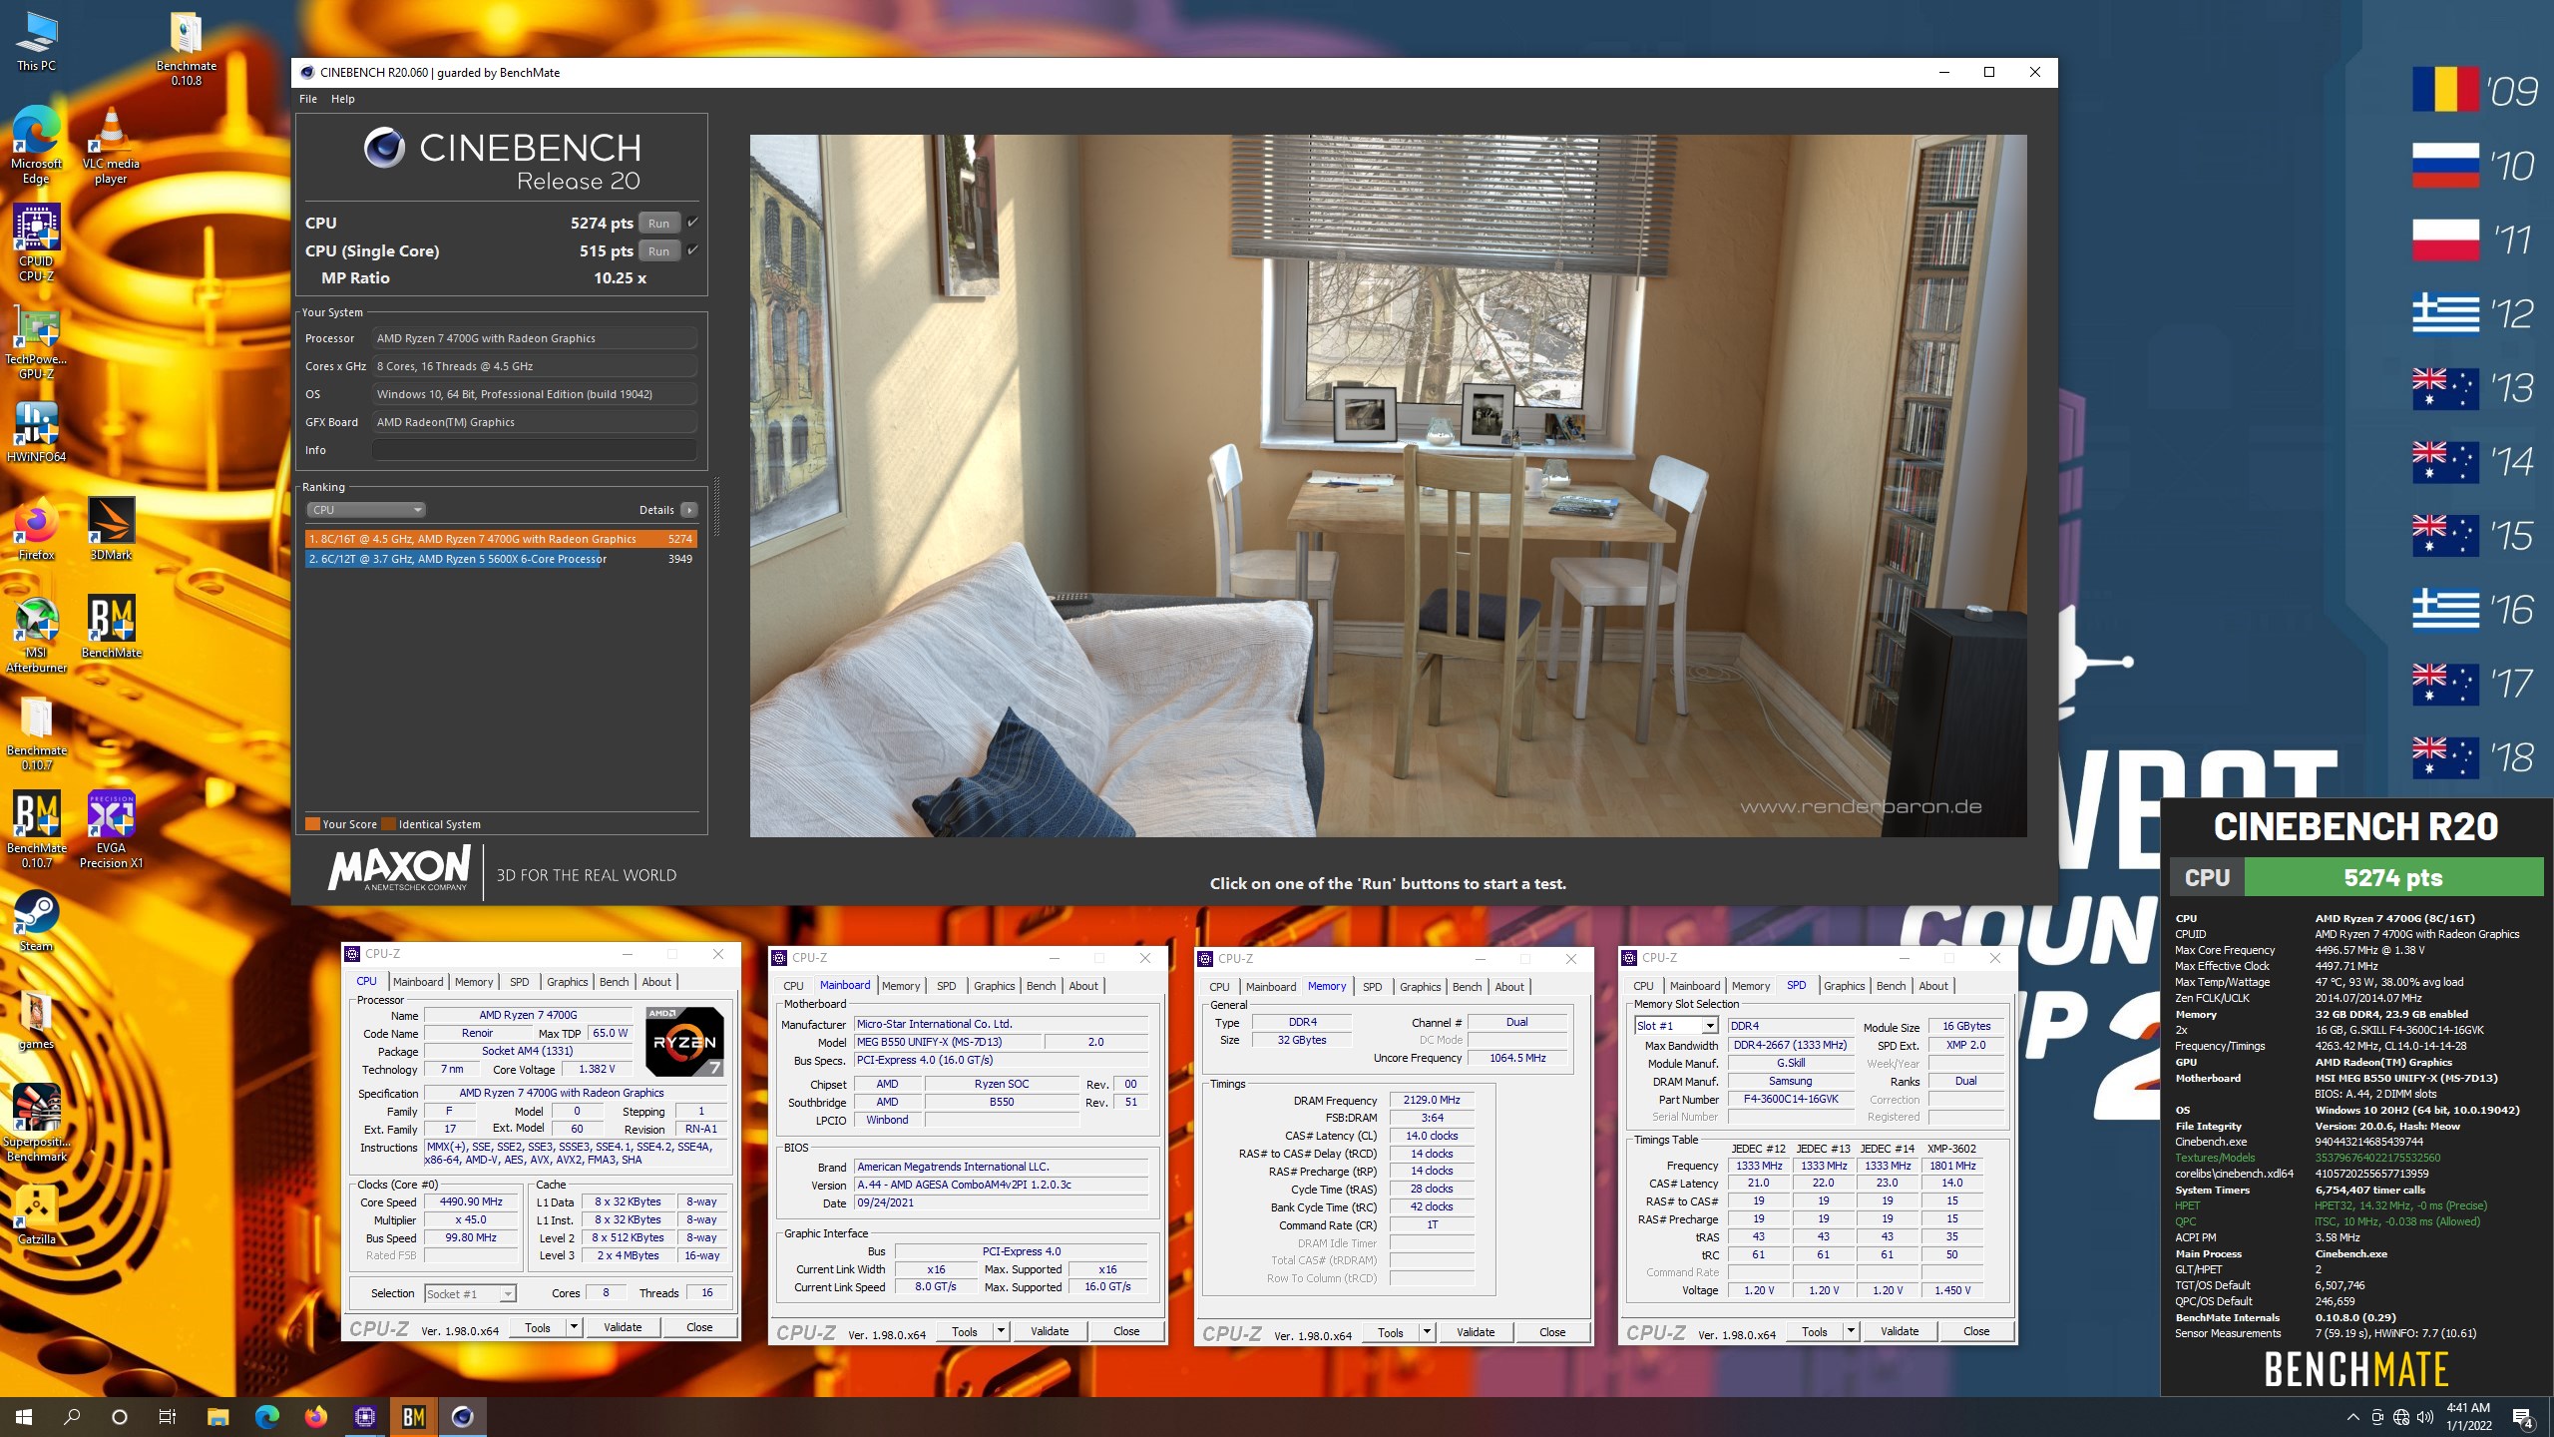Open Task View from taskbar
The height and width of the screenshot is (1437, 2554).
(x=168, y=1417)
